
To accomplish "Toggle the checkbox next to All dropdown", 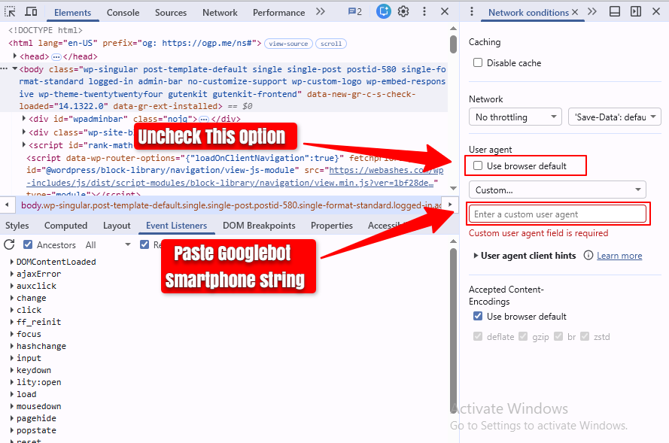I will [144, 244].
